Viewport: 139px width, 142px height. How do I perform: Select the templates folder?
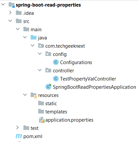coord(53,111)
